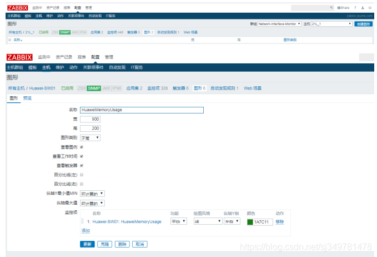Click the 移除 link in the item row
Image resolution: width=377 pixels, height=257 pixels.
point(280,221)
